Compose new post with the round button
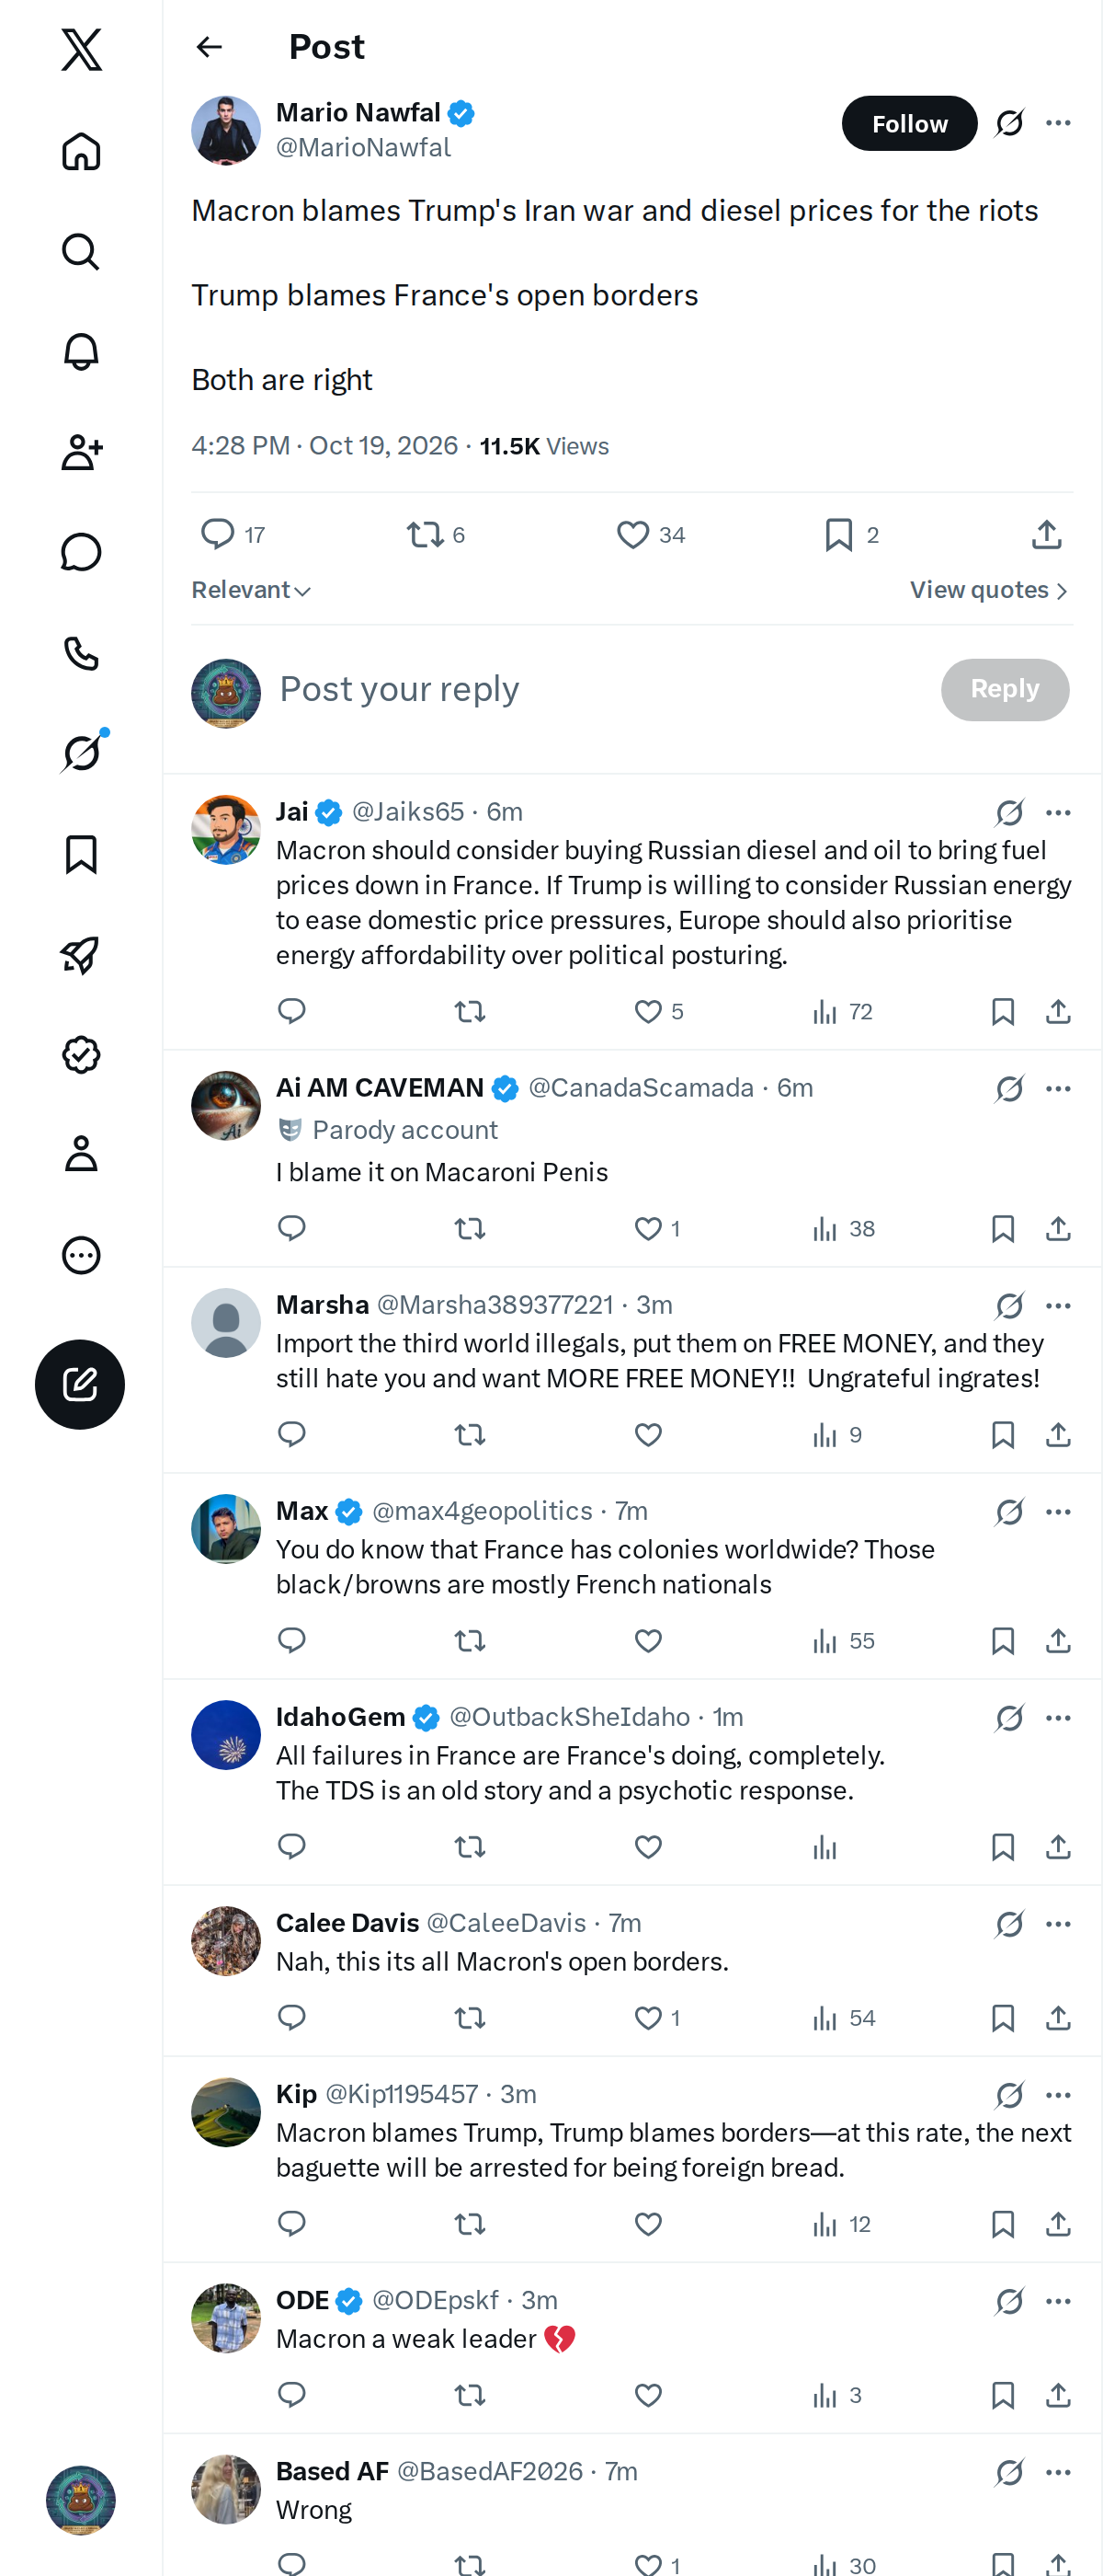 pyautogui.click(x=80, y=1384)
